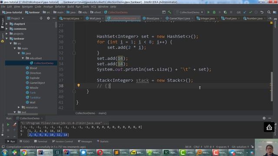The height and width of the screenshot is (156, 278).
Task: Open the VCS menu
Action: (x=93, y=6)
